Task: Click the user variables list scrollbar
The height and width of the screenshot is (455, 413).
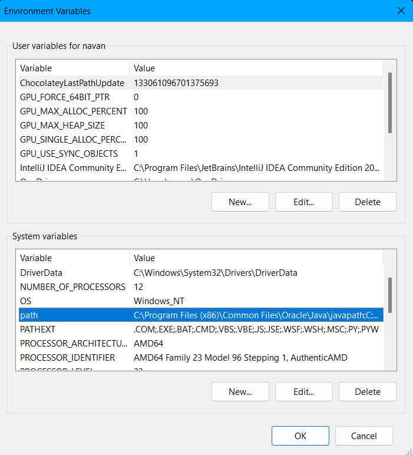Action: point(389,103)
